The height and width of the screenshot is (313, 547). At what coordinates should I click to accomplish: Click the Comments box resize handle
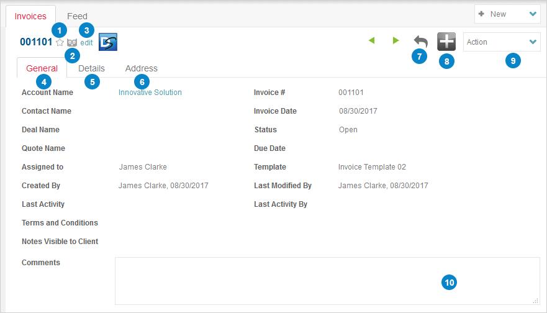point(536,301)
